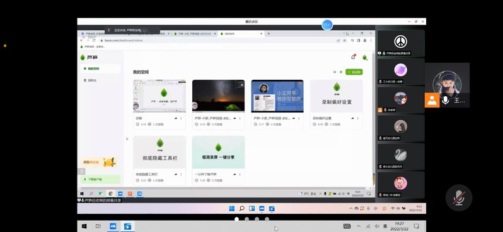The width and height of the screenshot is (503, 232).
Task: Open Windows 11 search magnifier icon
Action: (241, 209)
